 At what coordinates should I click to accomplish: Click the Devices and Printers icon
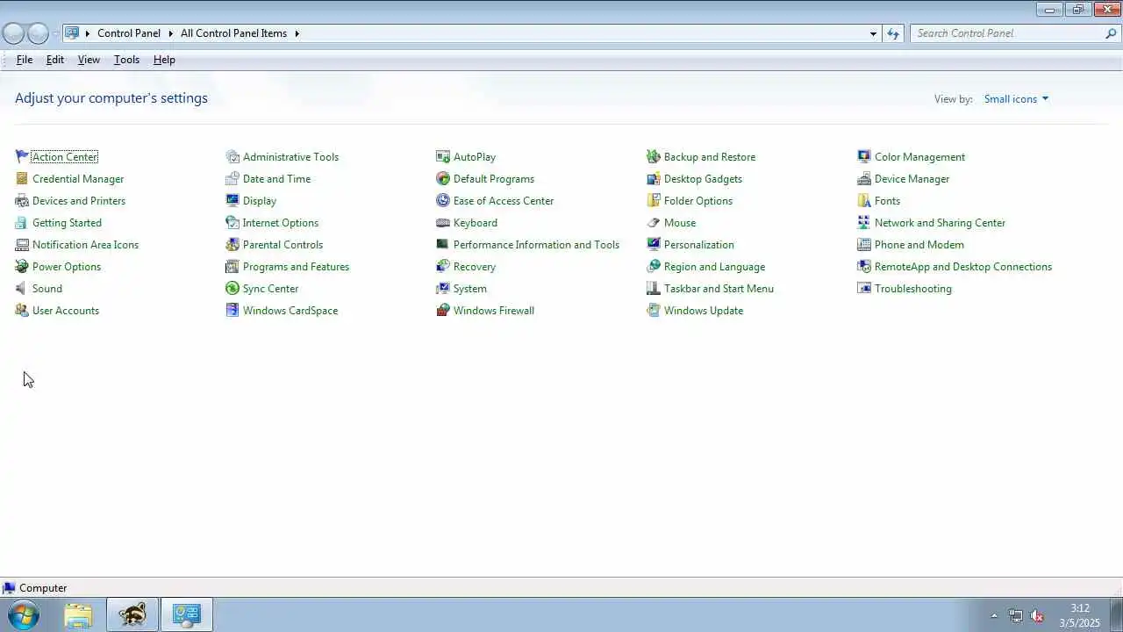coord(22,200)
